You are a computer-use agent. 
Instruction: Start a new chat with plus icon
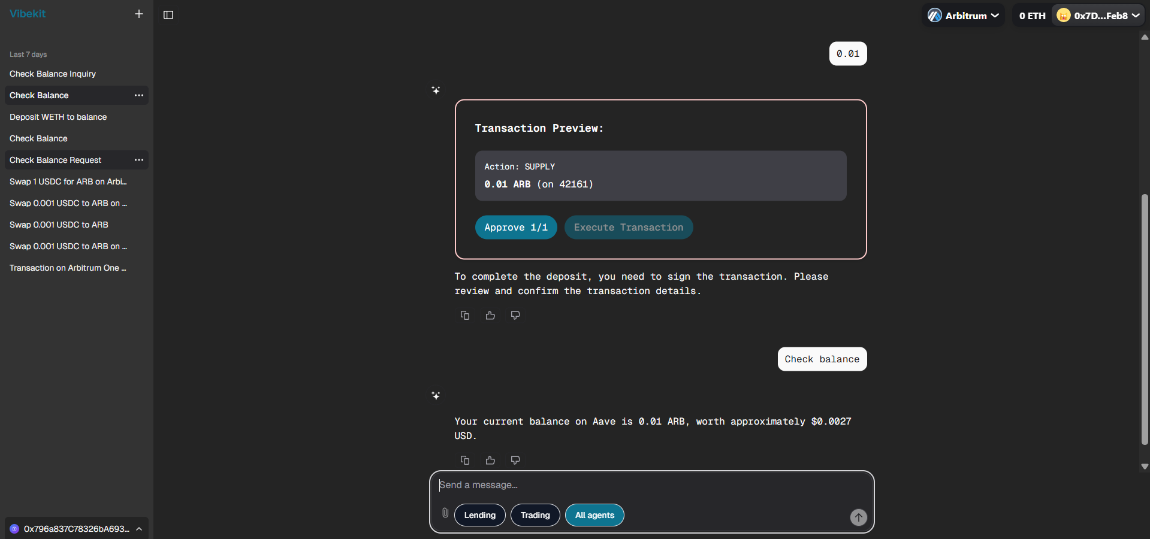tap(139, 14)
